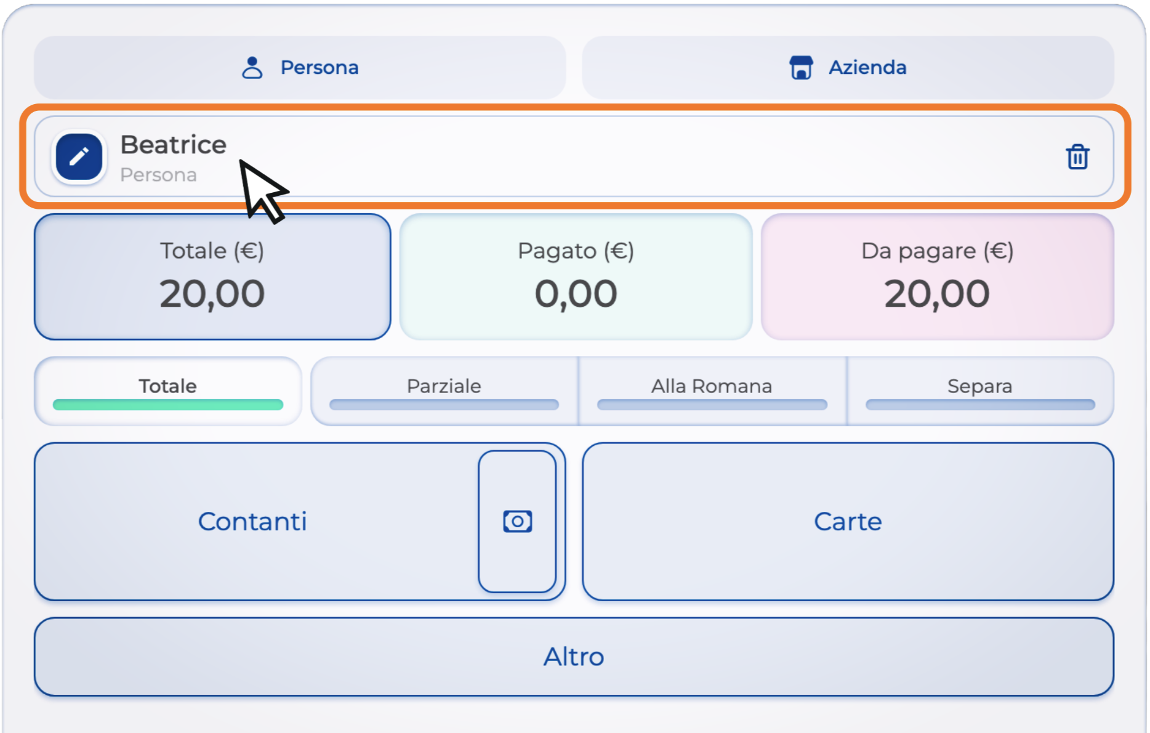This screenshot has height=733, width=1150.
Task: Click the Da pagare (€) amount card
Action: [x=937, y=277]
